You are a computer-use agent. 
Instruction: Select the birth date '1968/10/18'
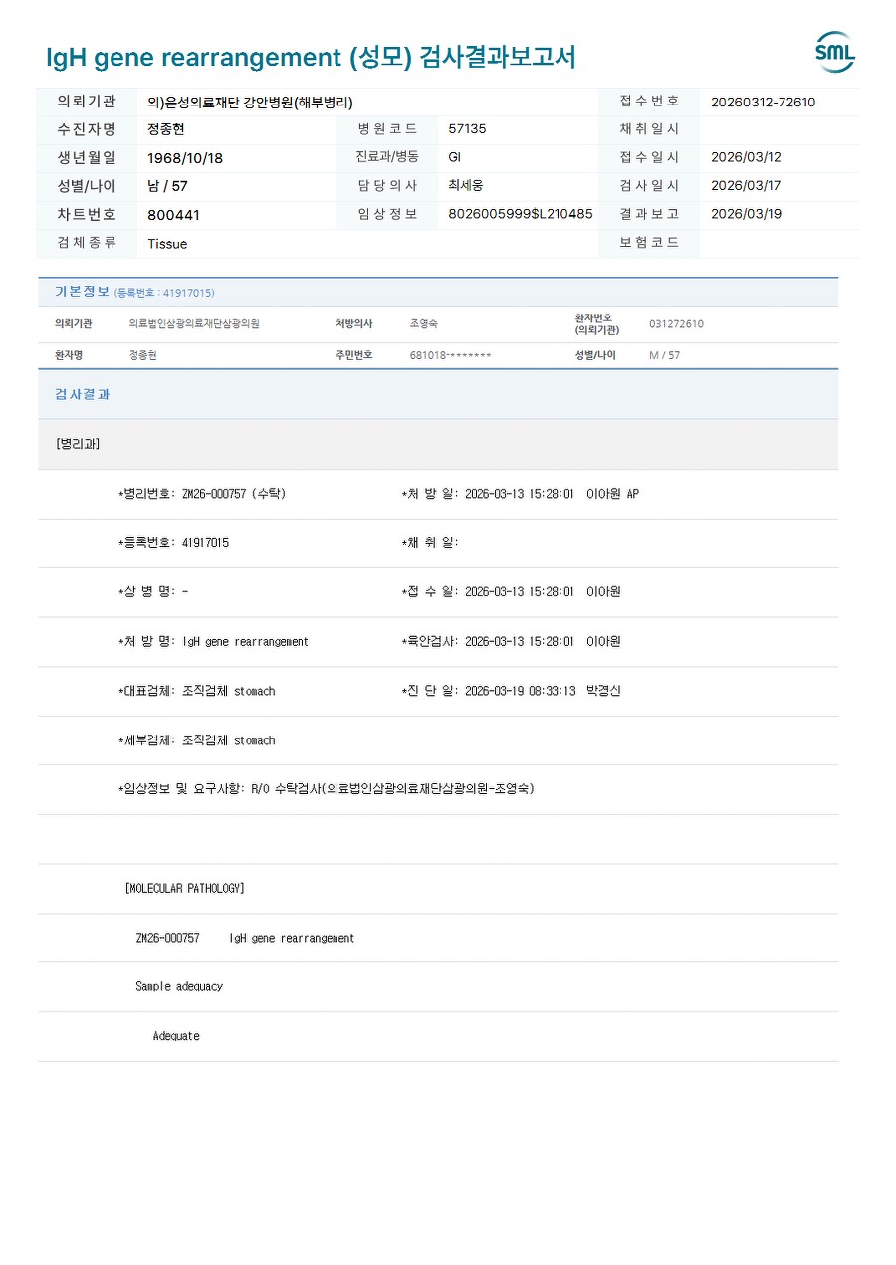pyautogui.click(x=185, y=158)
